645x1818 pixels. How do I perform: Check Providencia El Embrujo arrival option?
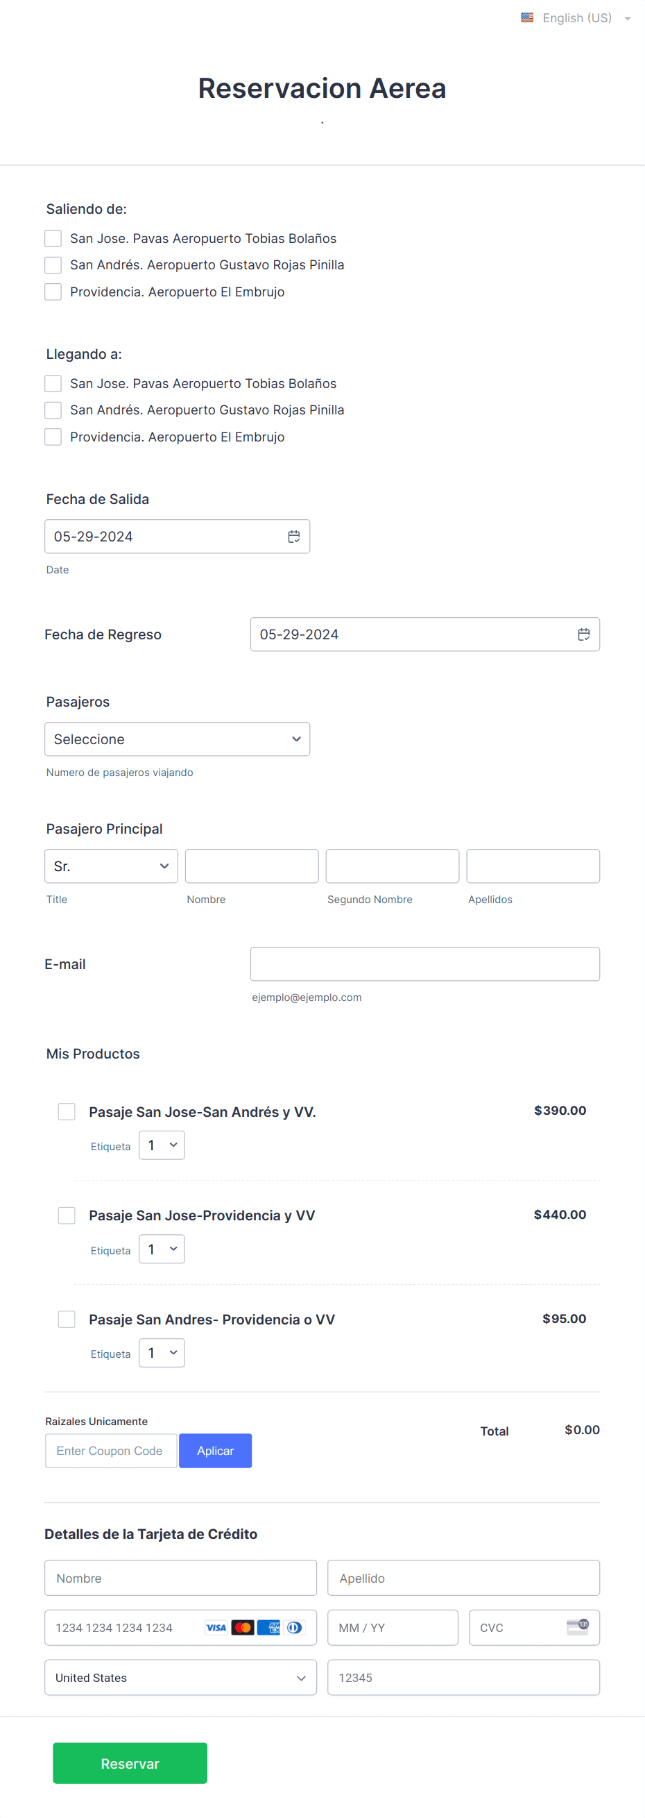pyautogui.click(x=53, y=437)
